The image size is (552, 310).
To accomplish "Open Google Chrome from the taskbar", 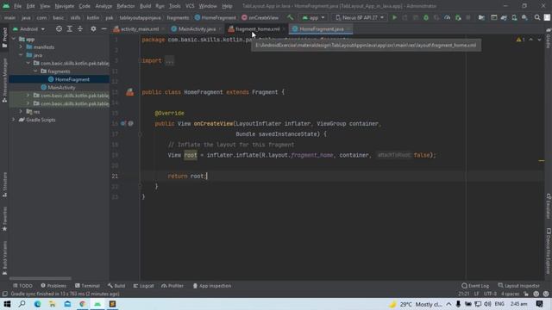I will (83, 304).
